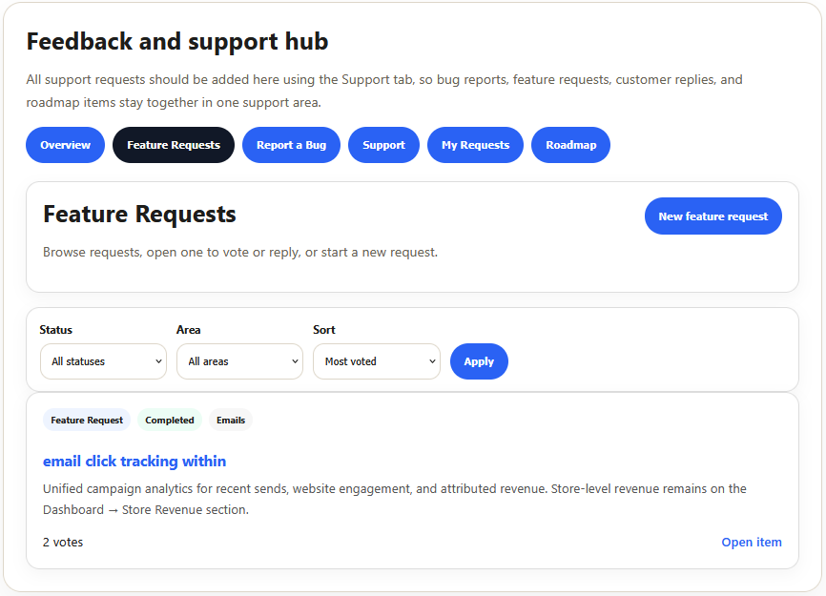Expand the Area dropdown showing All areas
Viewport: 826px width, 596px height.
pyautogui.click(x=239, y=361)
